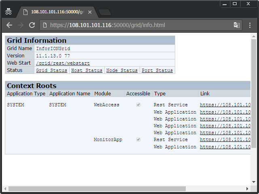
Task: Click the page info icon in address bar
Action: coord(45,25)
